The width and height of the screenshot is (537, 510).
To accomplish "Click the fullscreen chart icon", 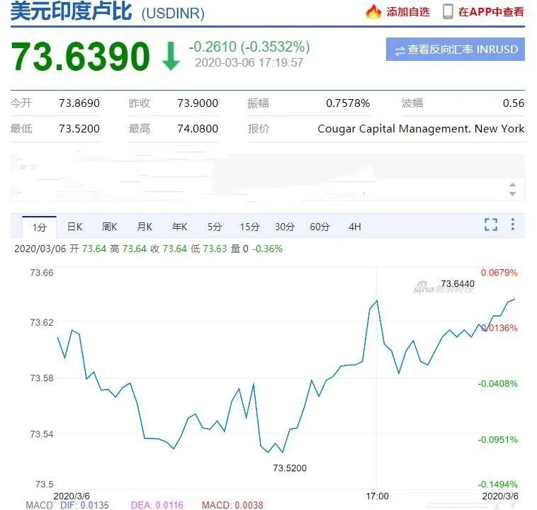I will tap(490, 225).
